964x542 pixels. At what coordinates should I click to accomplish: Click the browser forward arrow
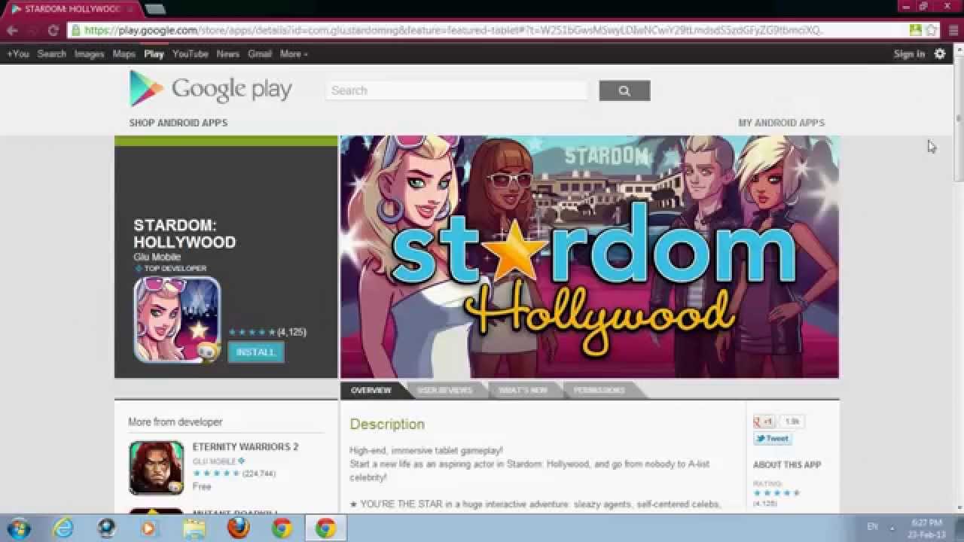coord(32,31)
